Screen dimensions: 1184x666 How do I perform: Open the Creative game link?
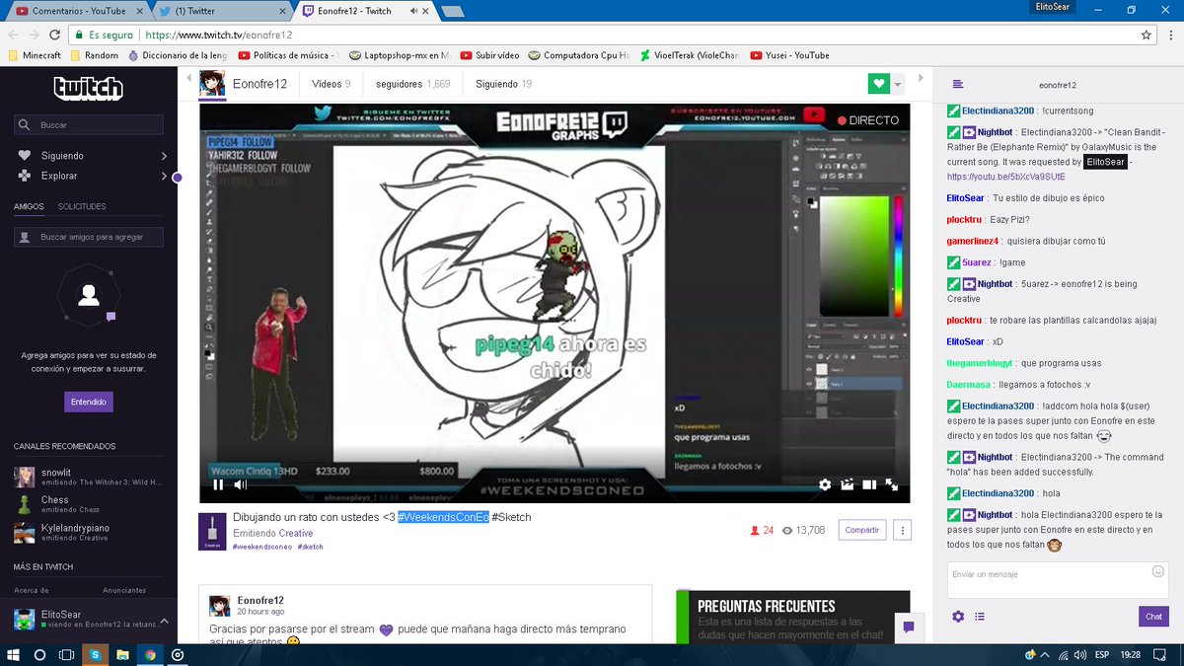point(295,533)
